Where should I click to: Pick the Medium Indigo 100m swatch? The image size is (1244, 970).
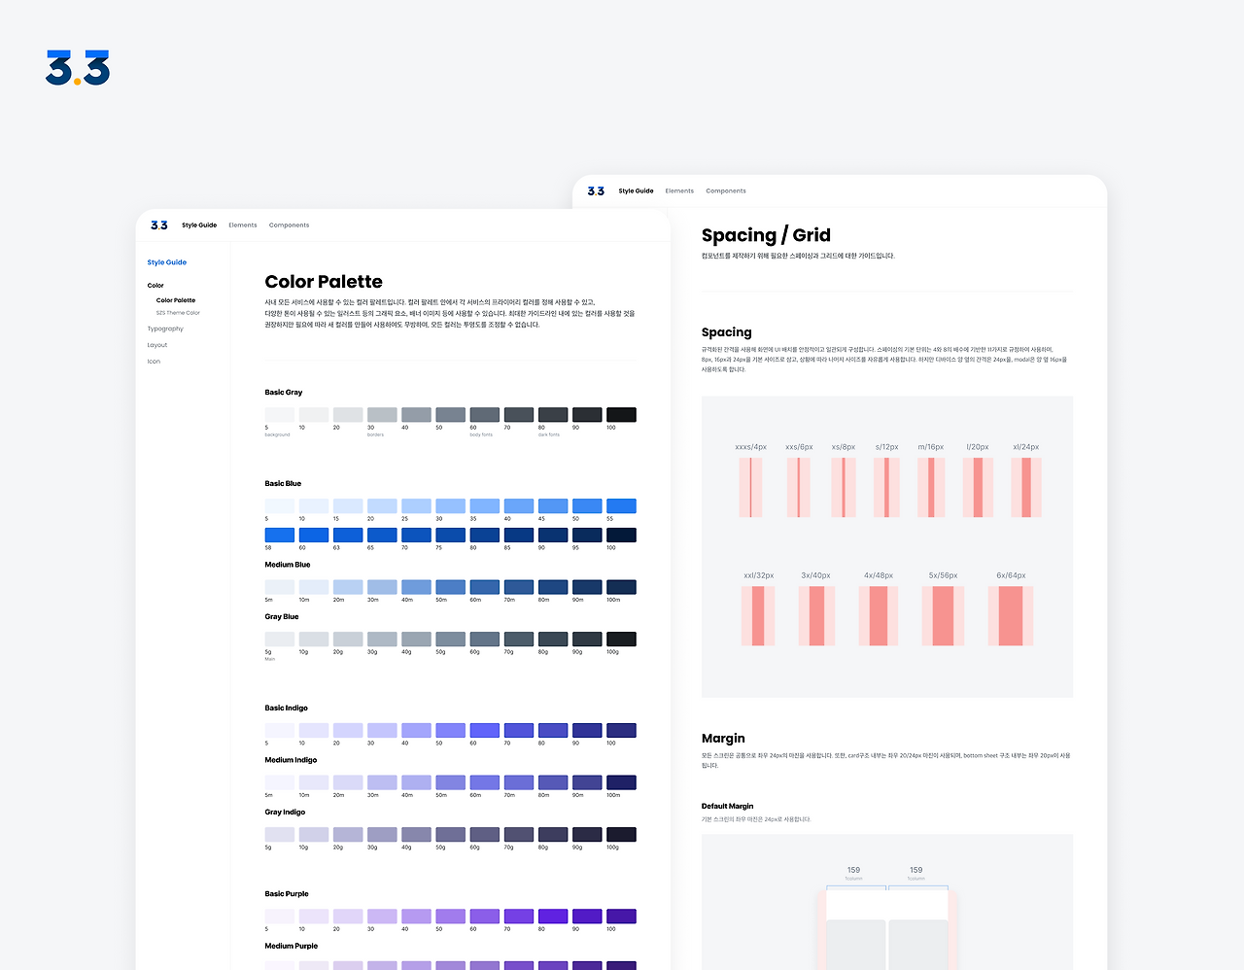(621, 782)
